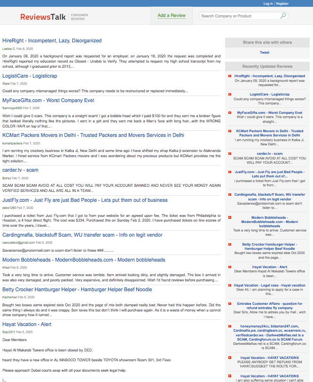
Task: Open KCMart Packers Movers in Delhi review
Action: point(93,135)
